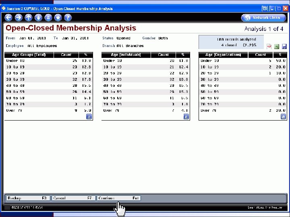Click the '180 records analyzed' text
The height and width of the screenshot is (217, 290).
[x=236, y=39]
